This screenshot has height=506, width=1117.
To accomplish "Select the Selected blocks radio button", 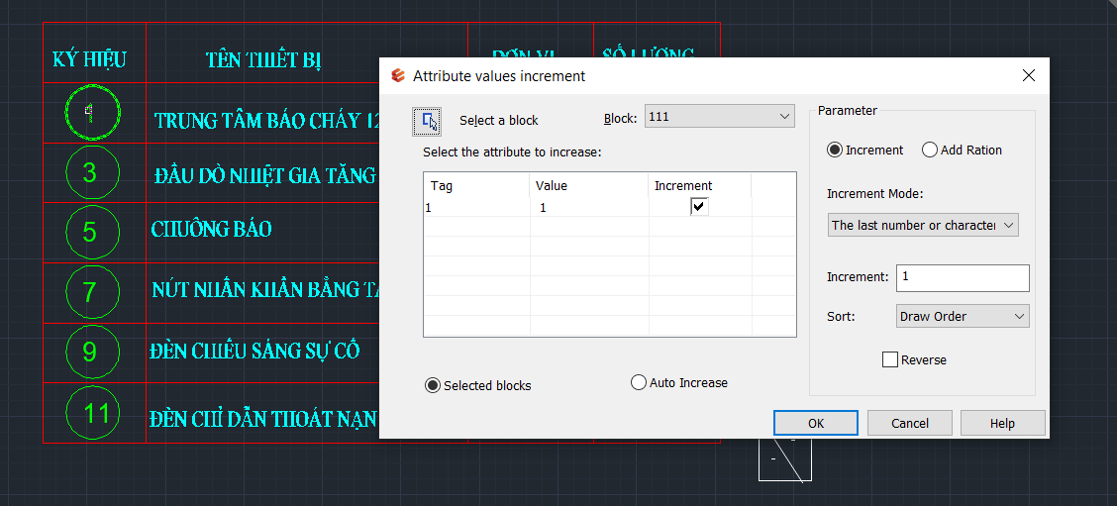I will tap(433, 385).
